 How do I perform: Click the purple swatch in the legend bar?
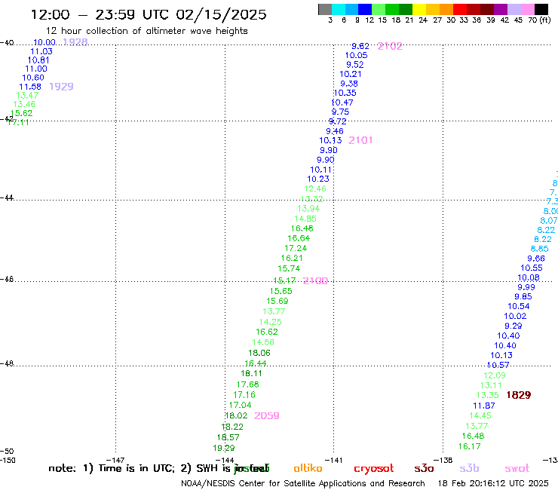pos(501,9)
